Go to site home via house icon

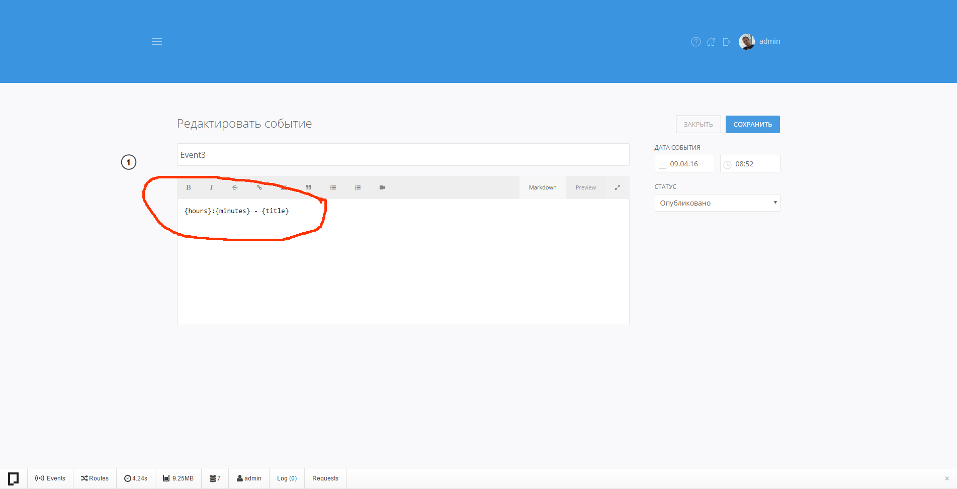pos(711,42)
